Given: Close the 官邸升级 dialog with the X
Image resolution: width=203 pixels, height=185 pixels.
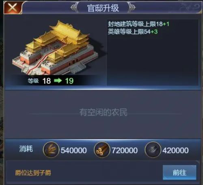Looking at the screenshot, I should [x=13, y=7].
